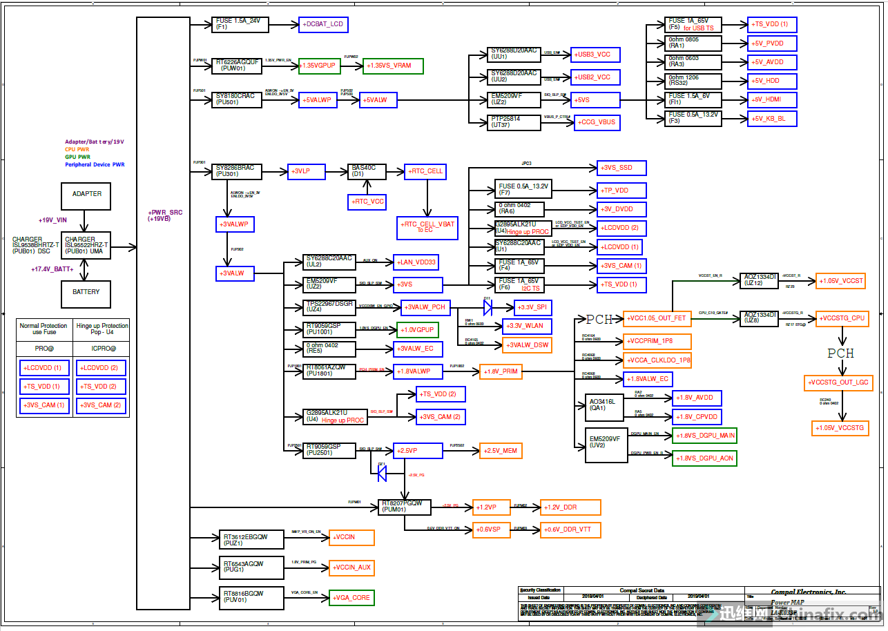Click the +CCG_VBUS rail box
This screenshot has width=888, height=631.
tap(598, 122)
